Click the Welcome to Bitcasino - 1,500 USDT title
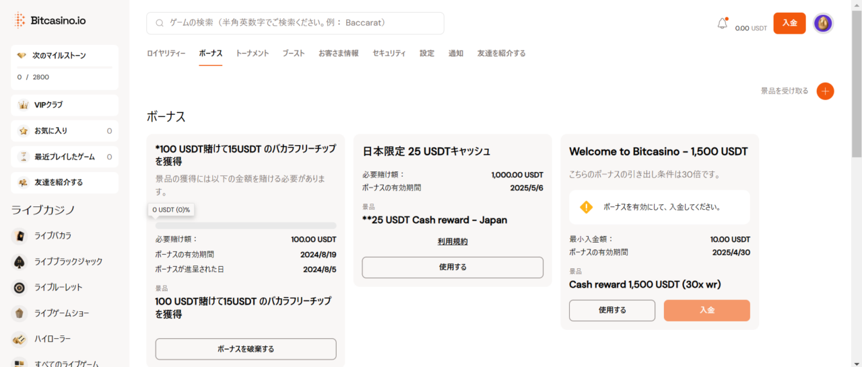The image size is (862, 367). click(x=659, y=151)
